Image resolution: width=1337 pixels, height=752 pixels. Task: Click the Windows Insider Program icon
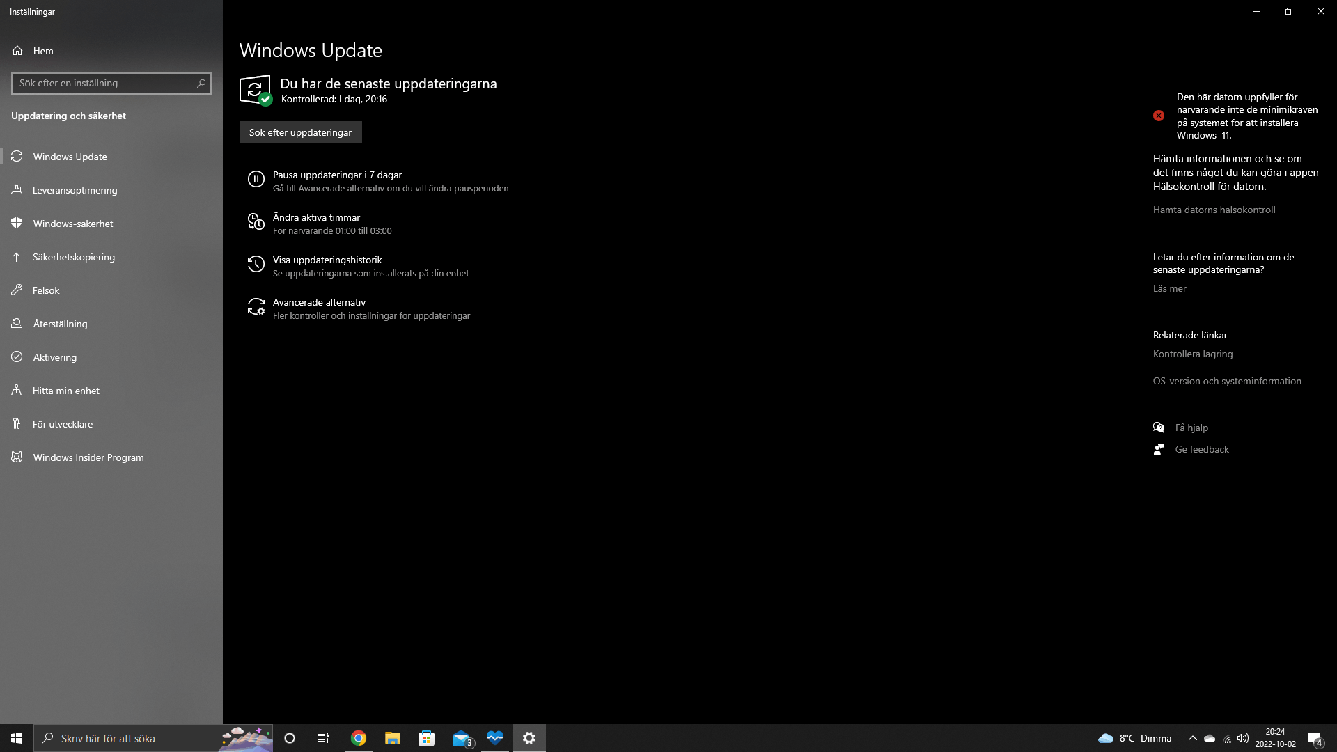click(x=17, y=457)
